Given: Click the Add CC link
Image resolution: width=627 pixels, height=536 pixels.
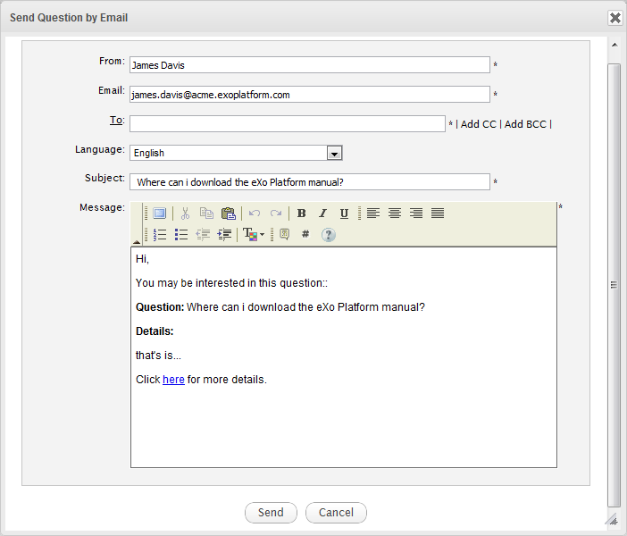Looking at the screenshot, I should pyautogui.click(x=478, y=124).
